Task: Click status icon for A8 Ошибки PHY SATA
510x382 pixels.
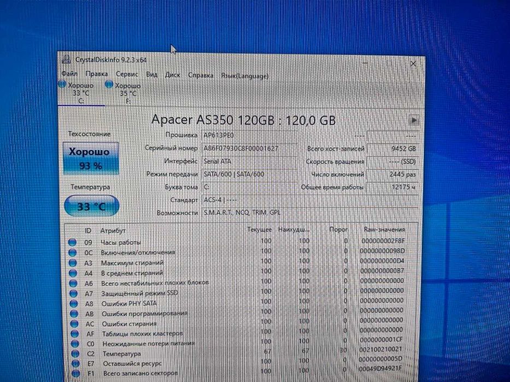Action: pos(74,303)
